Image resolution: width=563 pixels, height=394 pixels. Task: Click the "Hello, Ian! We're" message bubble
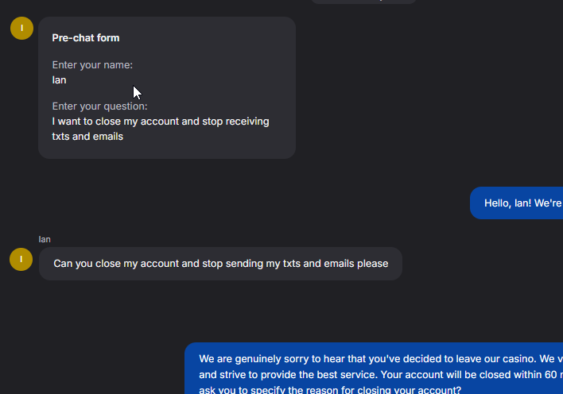(x=517, y=203)
